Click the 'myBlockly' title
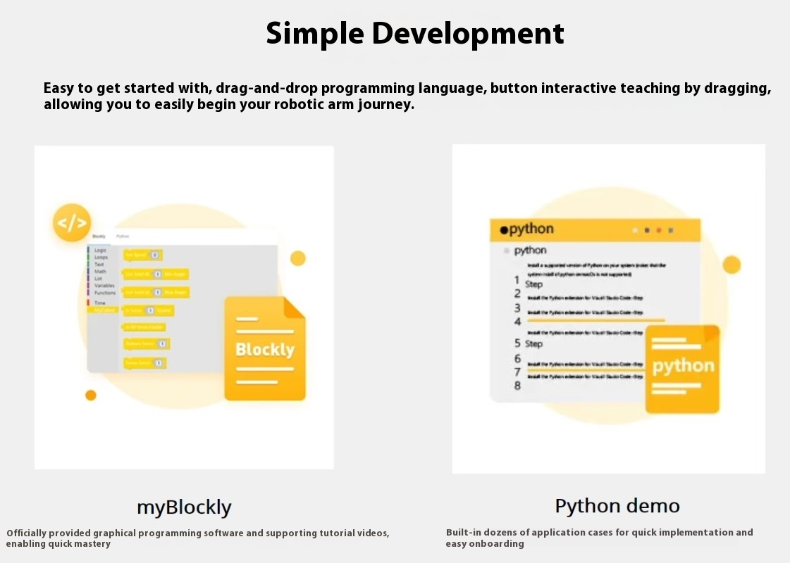This screenshot has width=790, height=563. pos(185,507)
